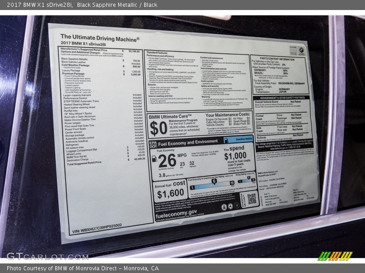Click 'Final Assembly Point: REGENSBURG, GERMANY' line
The height and width of the screenshot is (273, 365).
coord(280,83)
